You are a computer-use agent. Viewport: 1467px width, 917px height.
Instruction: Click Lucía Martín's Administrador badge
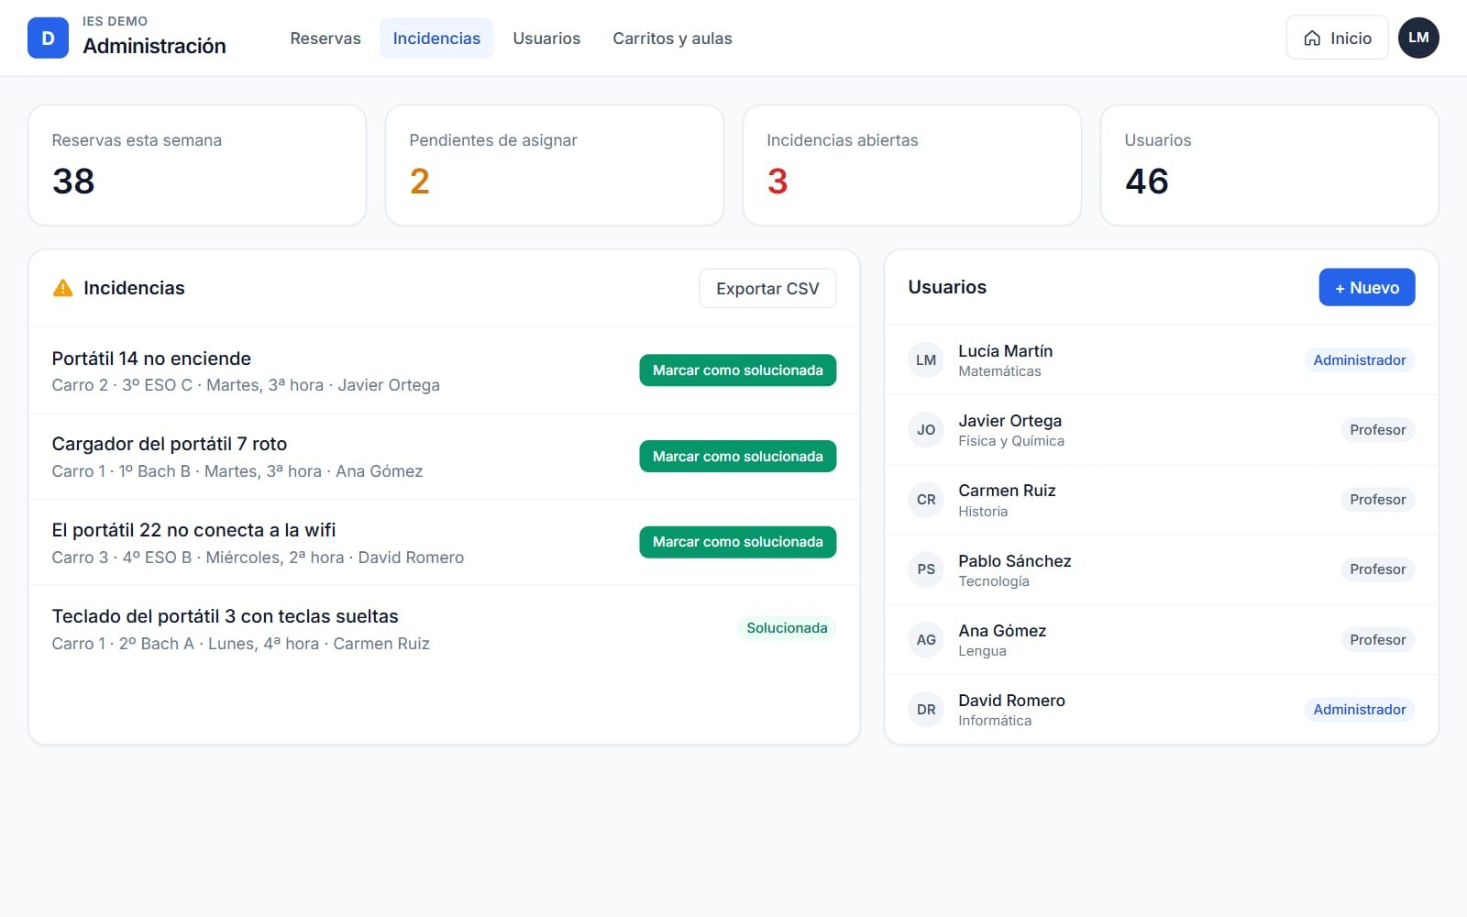[x=1359, y=360]
